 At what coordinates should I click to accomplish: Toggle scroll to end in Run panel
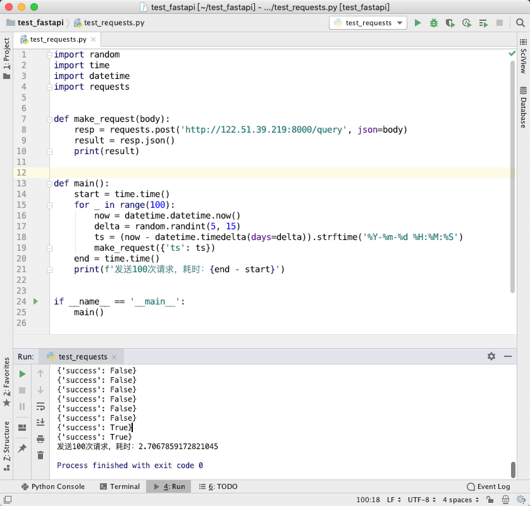[x=40, y=422]
